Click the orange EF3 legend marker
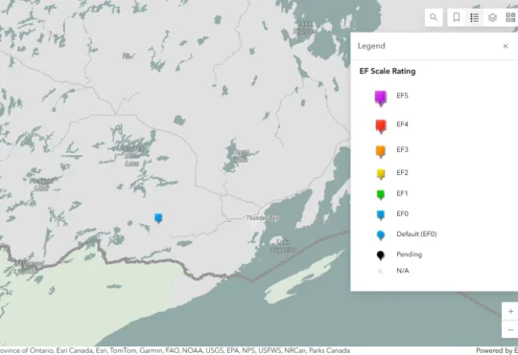 381,151
